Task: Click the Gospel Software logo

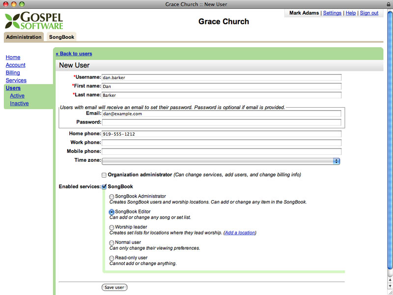Action: click(x=34, y=21)
